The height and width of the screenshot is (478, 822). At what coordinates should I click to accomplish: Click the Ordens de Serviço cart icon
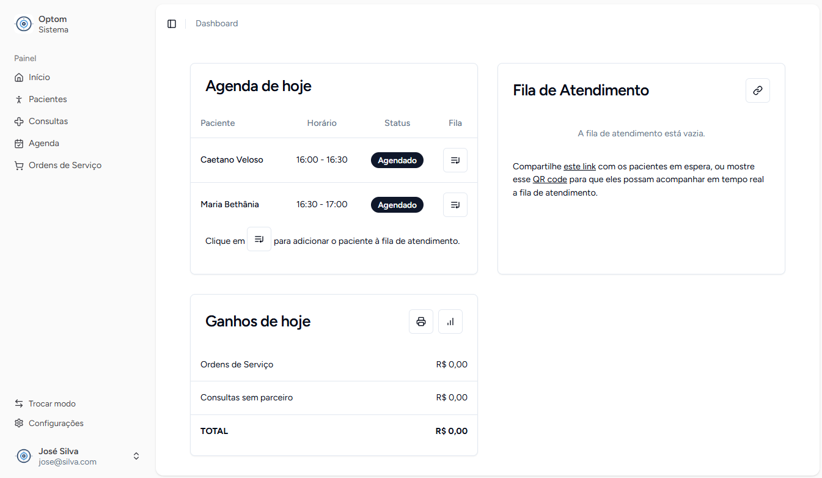19,166
